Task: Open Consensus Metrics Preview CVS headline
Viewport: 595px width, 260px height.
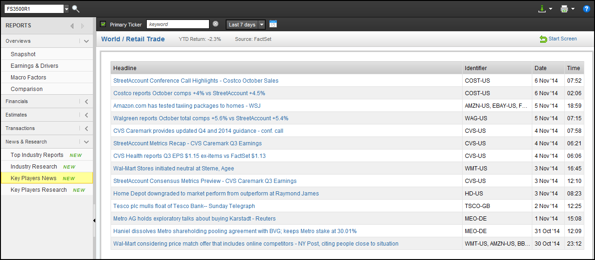Action: [205, 181]
